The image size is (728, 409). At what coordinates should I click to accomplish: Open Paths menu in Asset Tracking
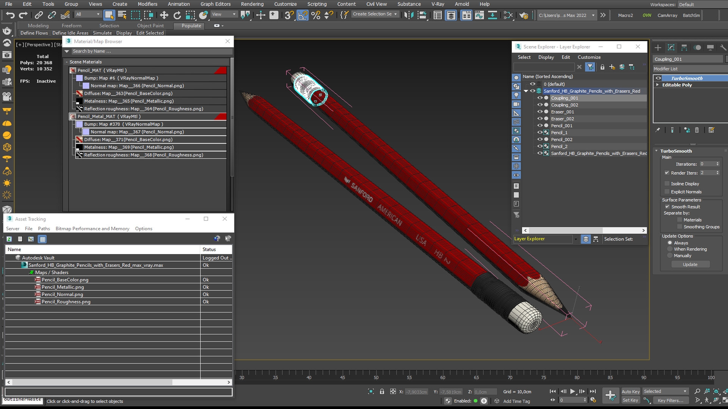pos(44,229)
